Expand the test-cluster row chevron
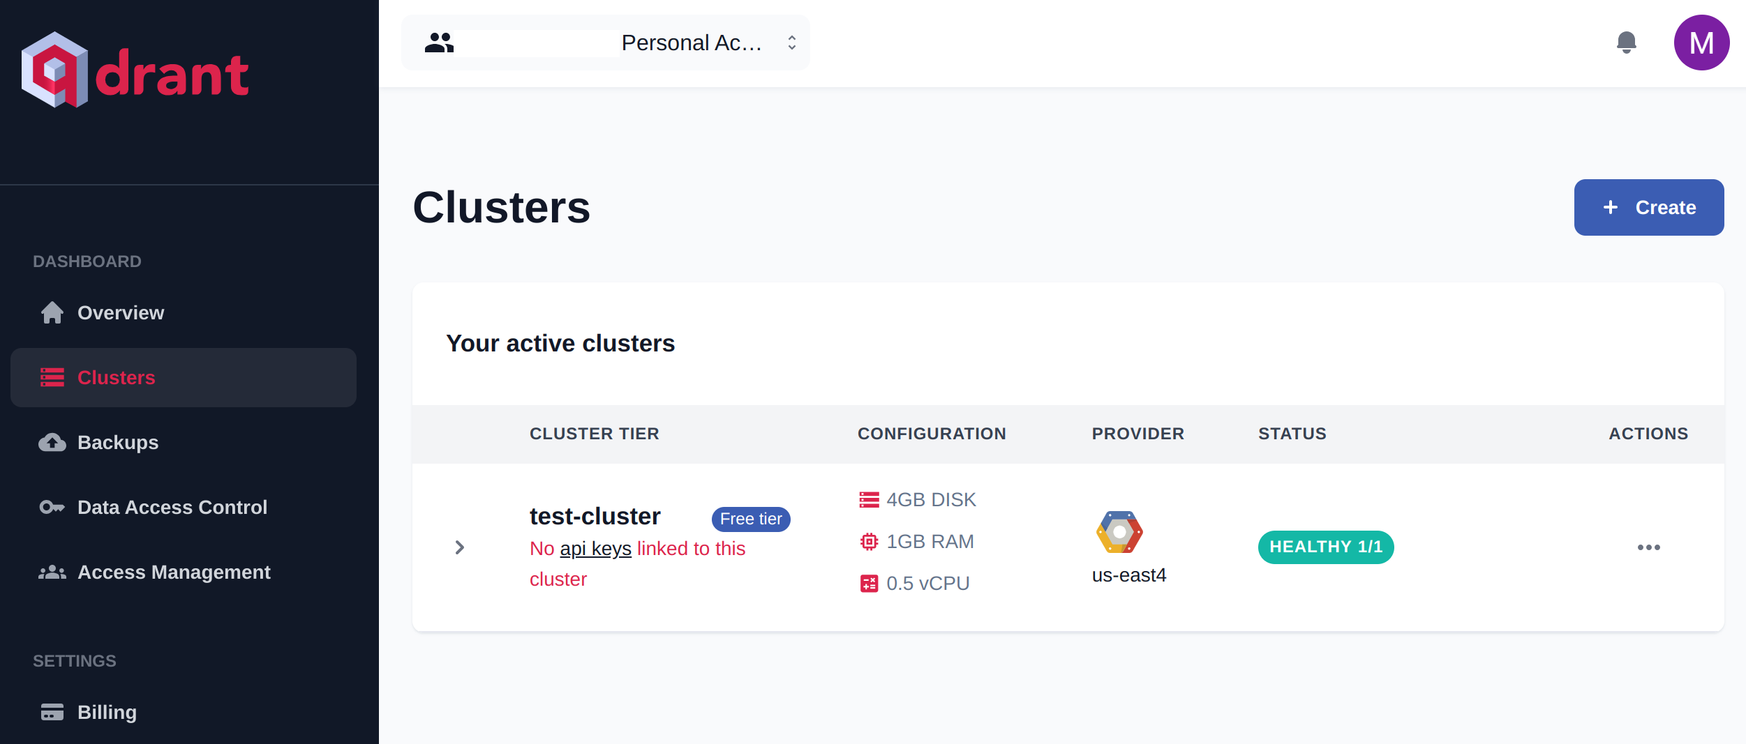 coord(460,547)
